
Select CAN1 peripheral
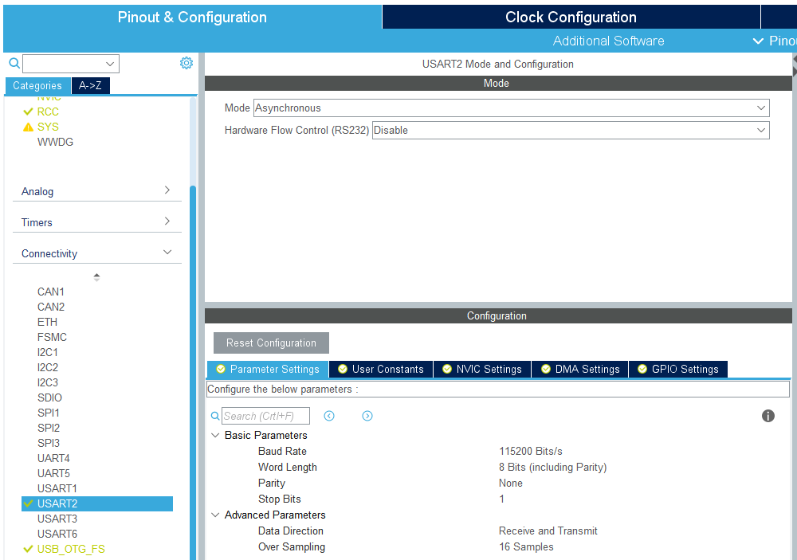[51, 292]
